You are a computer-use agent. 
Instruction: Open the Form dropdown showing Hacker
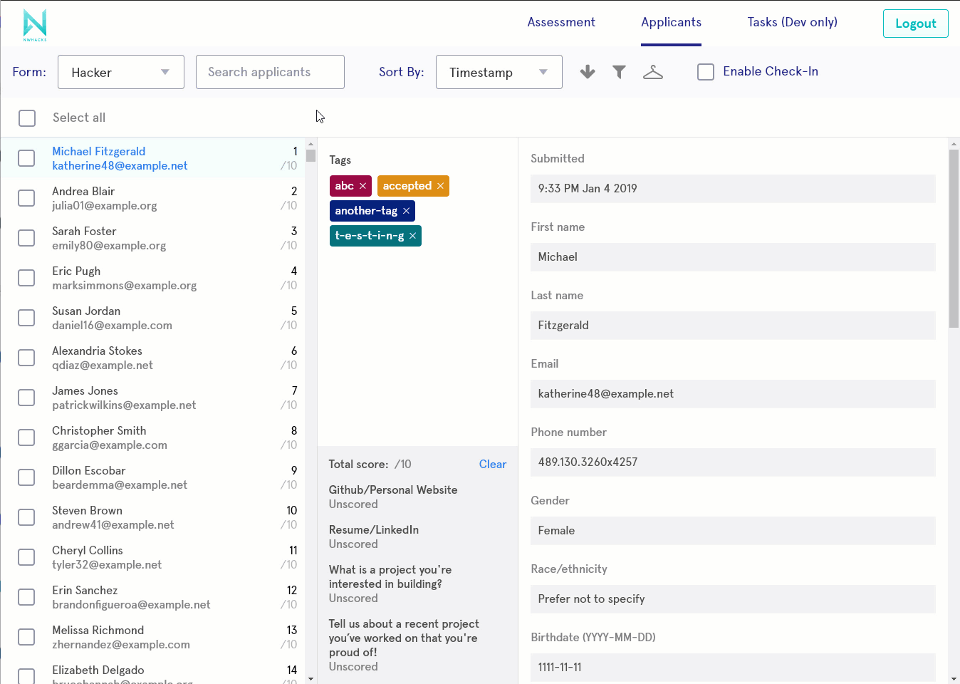point(121,72)
